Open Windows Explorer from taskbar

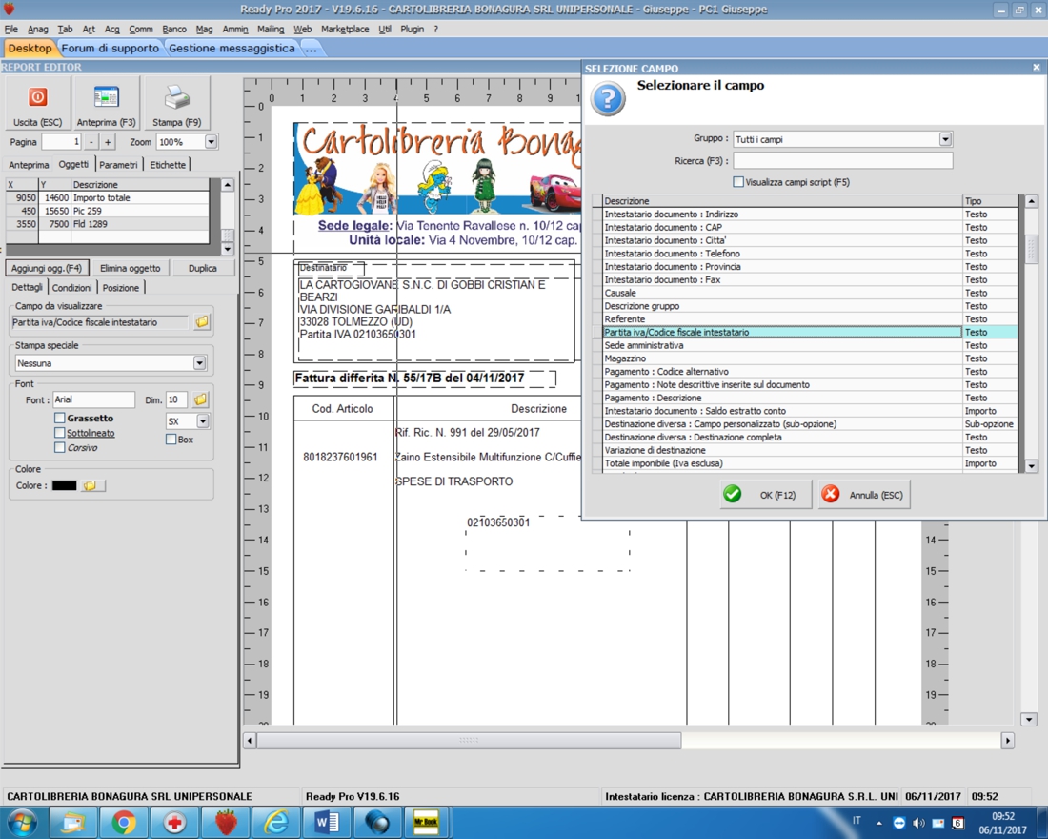[73, 822]
